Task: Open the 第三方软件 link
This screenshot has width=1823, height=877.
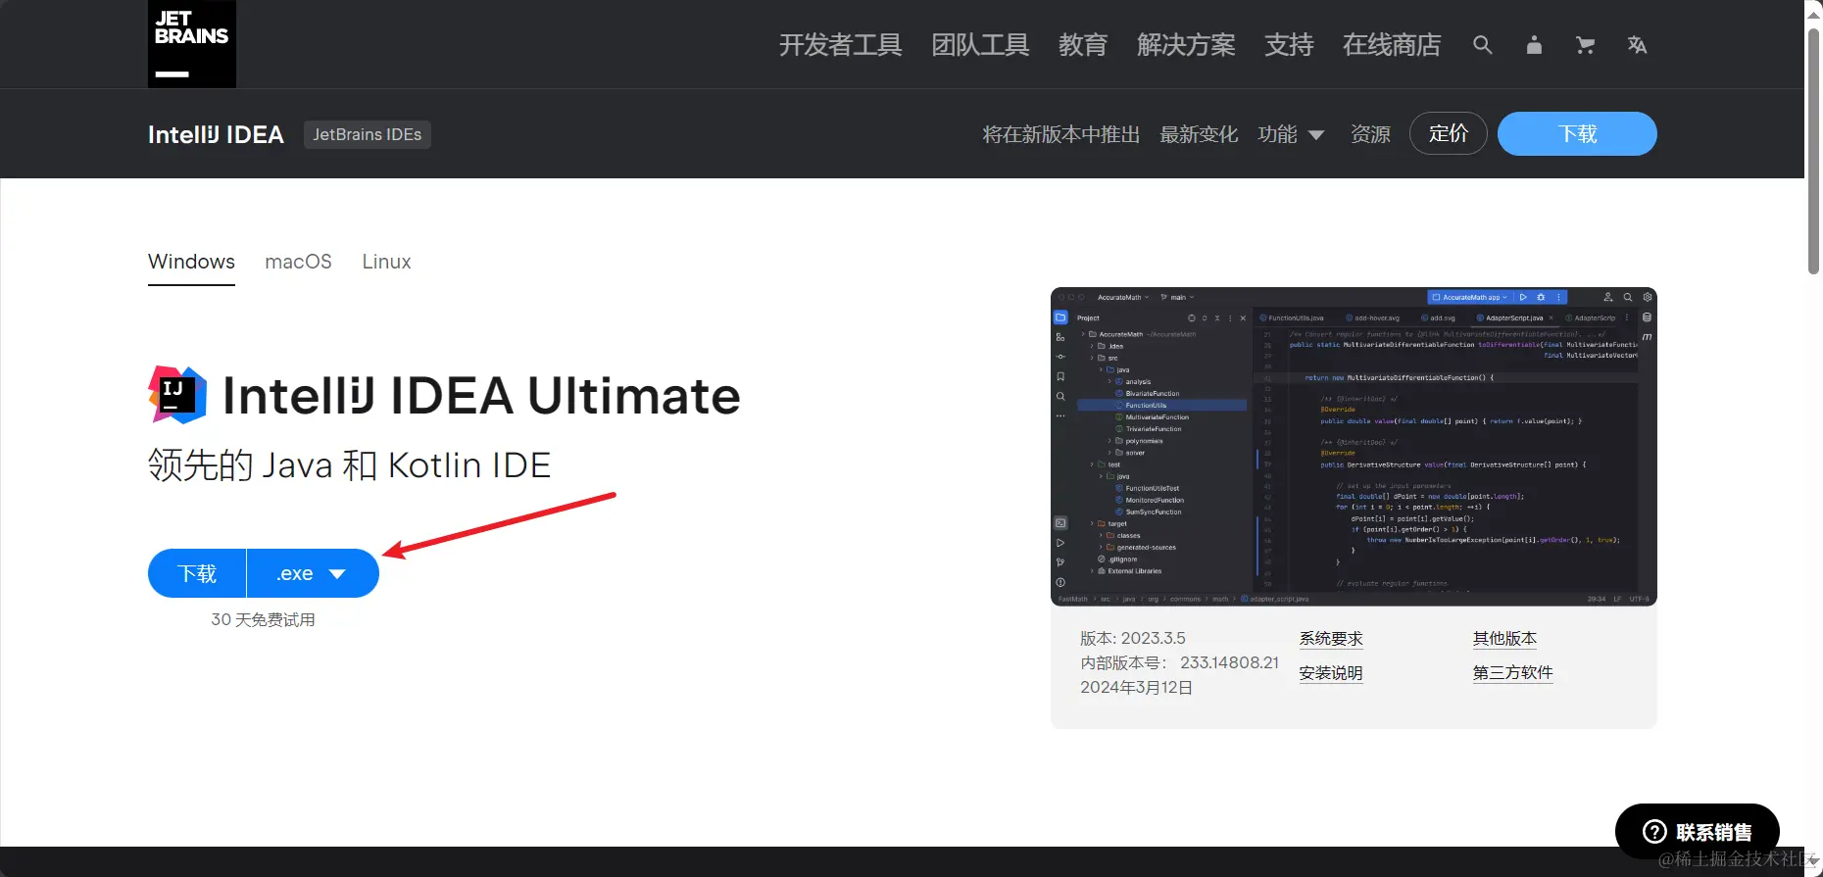Action: (x=1512, y=673)
